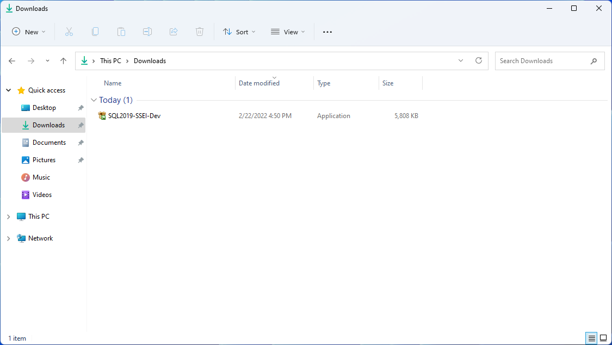Expand the This PC tree item
The image size is (612, 345).
(x=8, y=216)
